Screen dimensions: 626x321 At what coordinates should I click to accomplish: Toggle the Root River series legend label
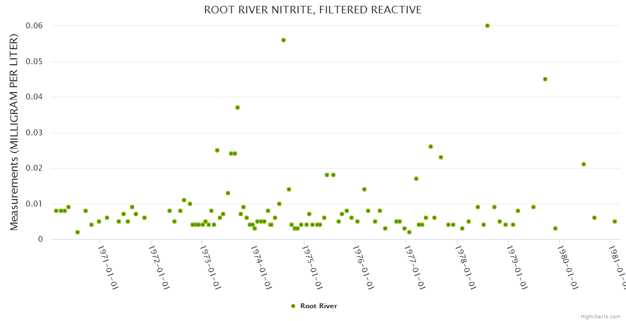click(x=318, y=306)
